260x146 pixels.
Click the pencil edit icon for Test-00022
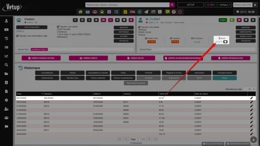(251, 98)
